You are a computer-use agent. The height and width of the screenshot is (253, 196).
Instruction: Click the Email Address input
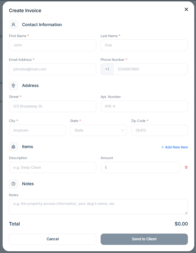[x=52, y=69]
